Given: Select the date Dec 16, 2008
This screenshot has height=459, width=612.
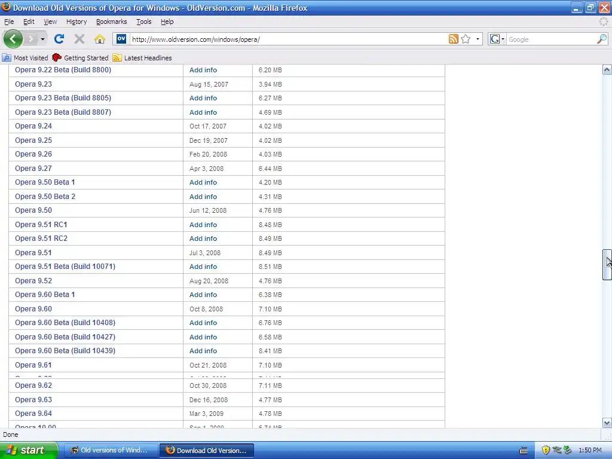Looking at the screenshot, I should pyautogui.click(x=209, y=400).
